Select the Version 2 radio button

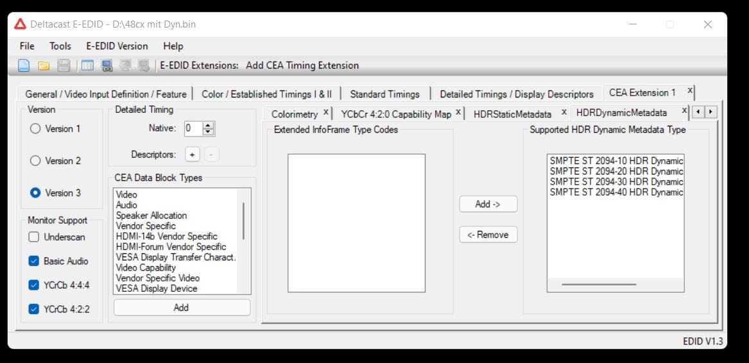pyautogui.click(x=35, y=161)
